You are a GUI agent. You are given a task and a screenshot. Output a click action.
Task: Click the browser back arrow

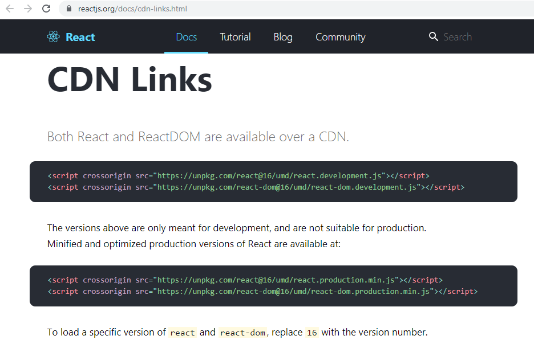10,9
